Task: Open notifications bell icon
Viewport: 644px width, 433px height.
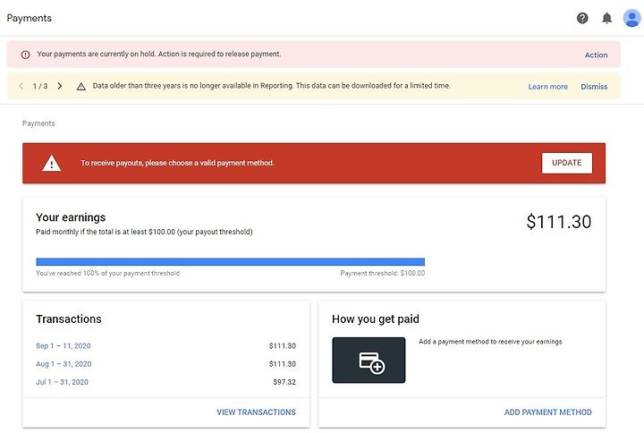Action: 607,18
